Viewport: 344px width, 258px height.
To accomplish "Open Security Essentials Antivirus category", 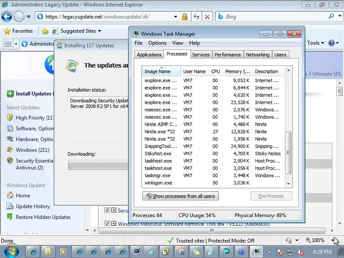I will [x=30, y=164].
